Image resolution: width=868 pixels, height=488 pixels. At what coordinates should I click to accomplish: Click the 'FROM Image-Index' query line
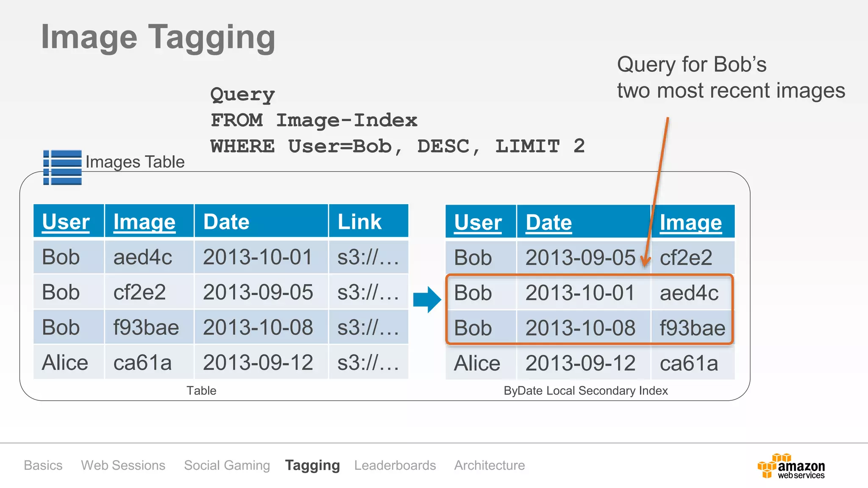(314, 120)
